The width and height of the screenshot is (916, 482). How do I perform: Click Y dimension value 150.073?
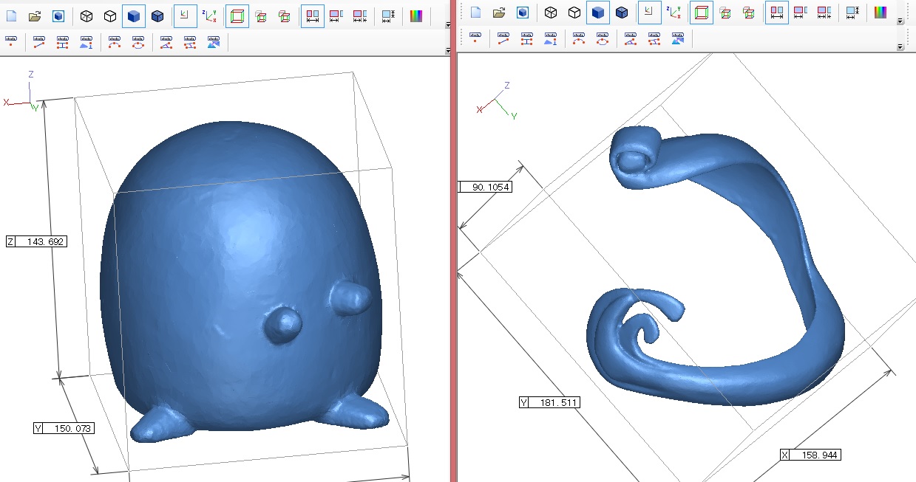[x=73, y=428]
